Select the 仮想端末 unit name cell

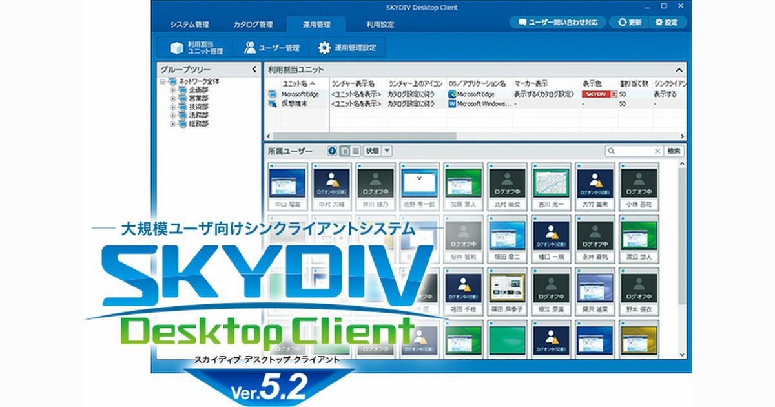(x=294, y=103)
